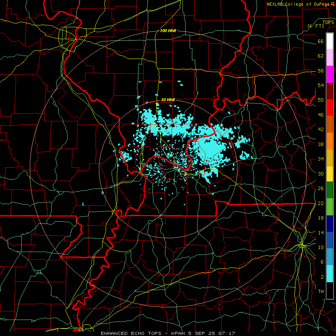Click the dark green 26 kft swatch

(x=330, y=190)
